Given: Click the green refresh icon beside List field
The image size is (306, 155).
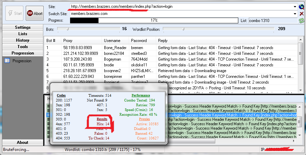Looking at the screenshot, I should [x=302, y=21].
